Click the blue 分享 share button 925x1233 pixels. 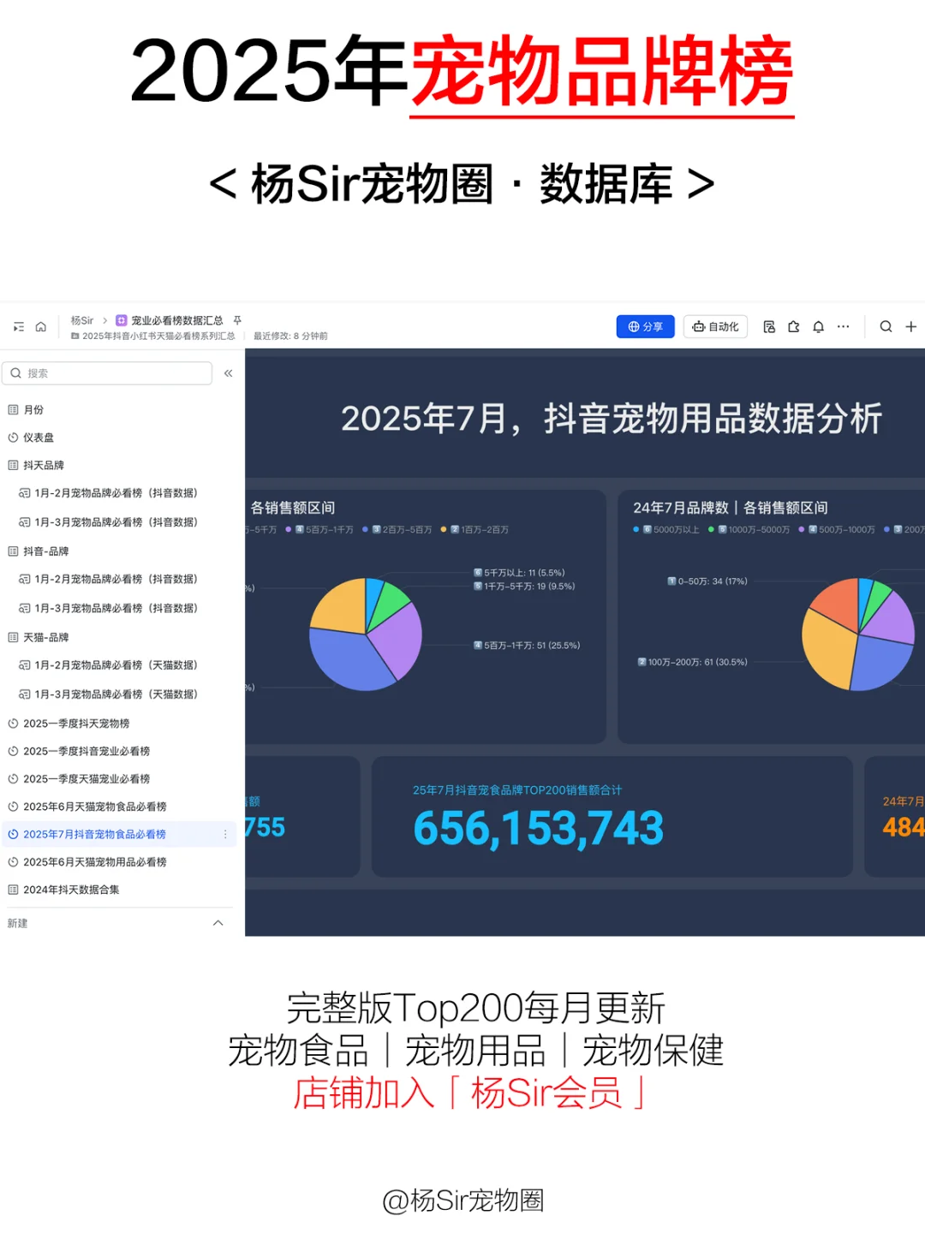(645, 326)
